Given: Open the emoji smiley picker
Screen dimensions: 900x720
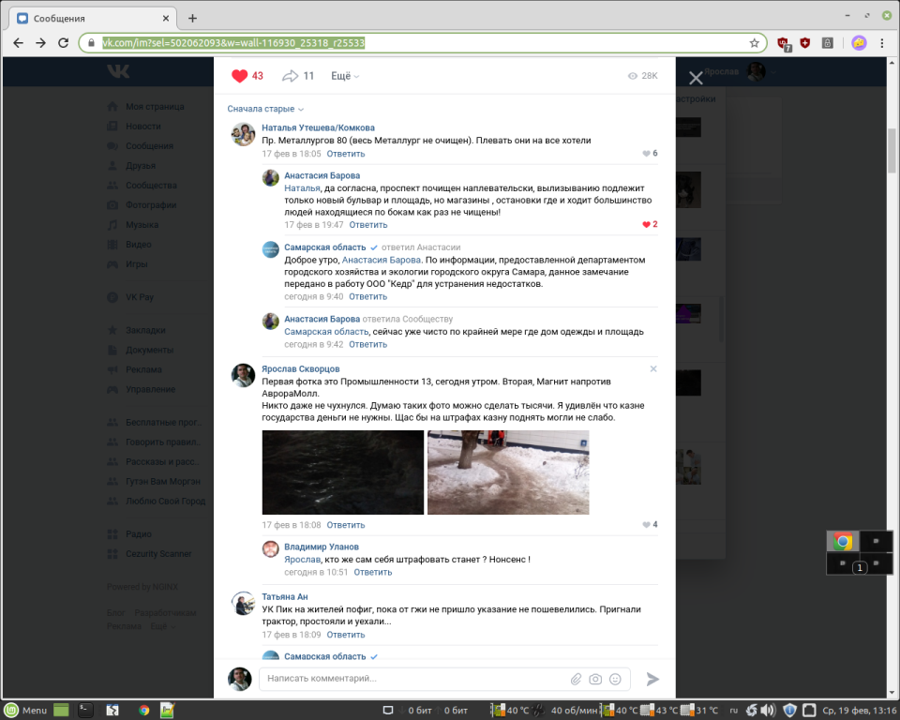Looking at the screenshot, I should (x=615, y=679).
